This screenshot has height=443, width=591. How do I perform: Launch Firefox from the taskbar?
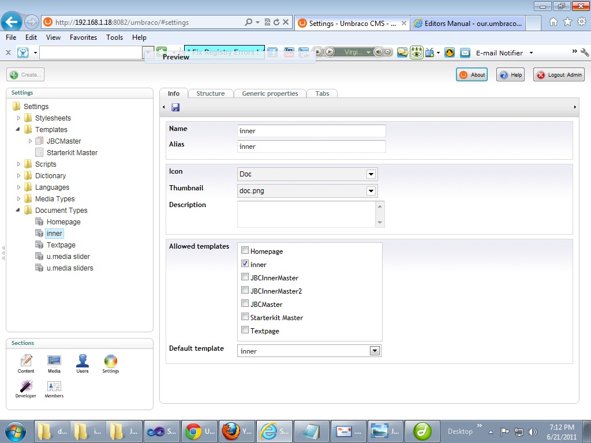pos(231,431)
